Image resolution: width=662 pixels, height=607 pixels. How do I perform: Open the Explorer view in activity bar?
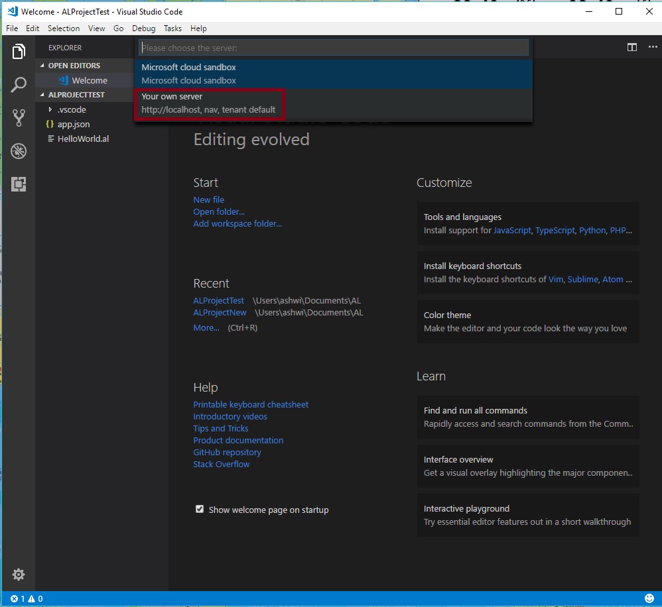click(x=19, y=52)
